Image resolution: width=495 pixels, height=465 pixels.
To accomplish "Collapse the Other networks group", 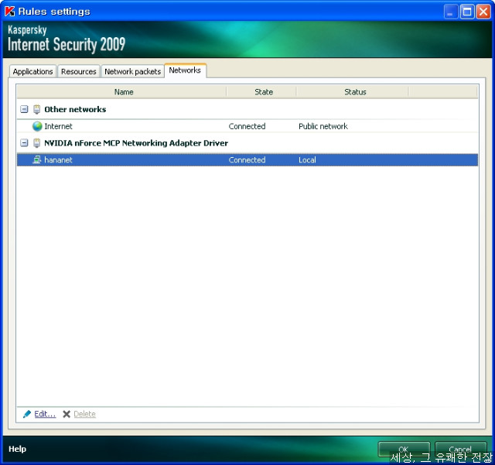I will tap(24, 109).
